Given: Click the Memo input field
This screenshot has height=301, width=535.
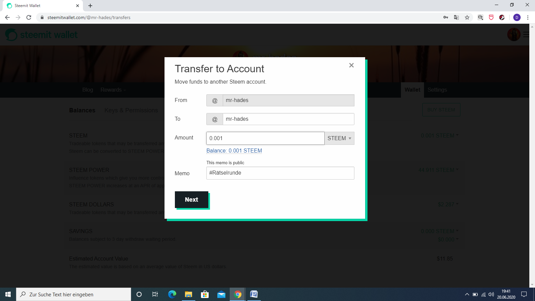Looking at the screenshot, I should tap(280, 173).
